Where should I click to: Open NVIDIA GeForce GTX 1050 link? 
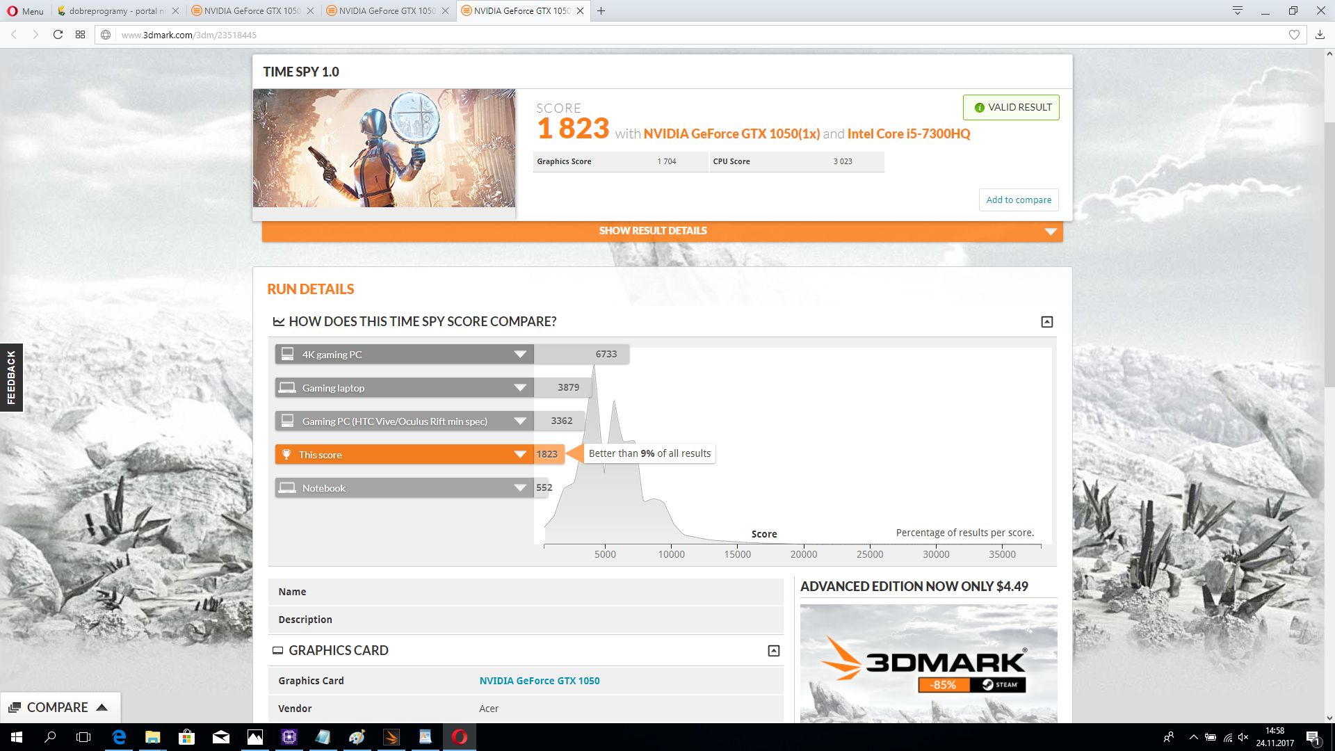point(539,681)
